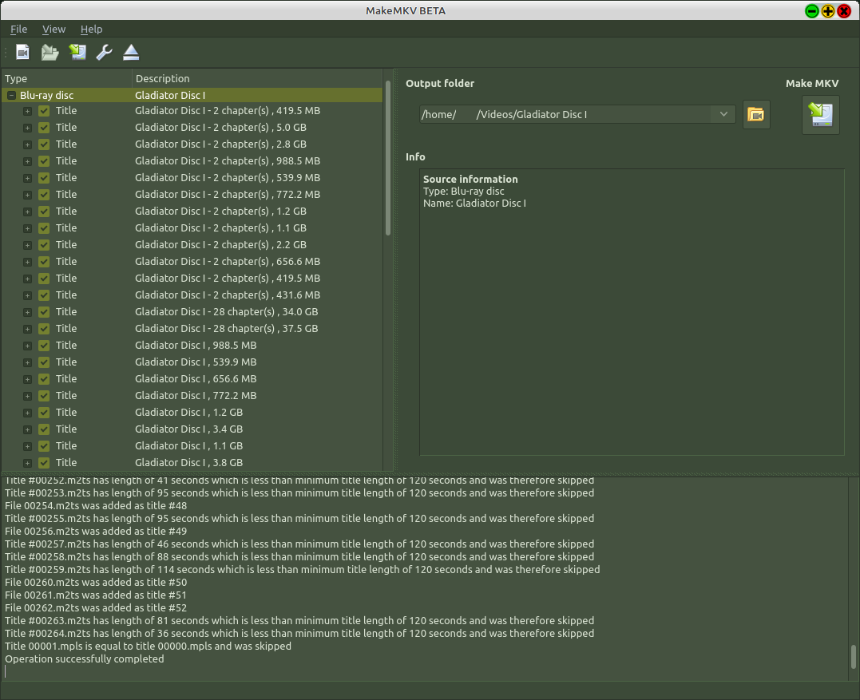The width and height of the screenshot is (860, 700).
Task: Toggle the 34.0 GB title checkbox
Action: (x=44, y=312)
